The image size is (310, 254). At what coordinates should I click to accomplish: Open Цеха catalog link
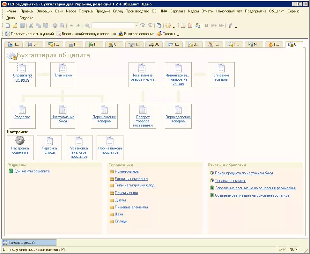coord(119,214)
